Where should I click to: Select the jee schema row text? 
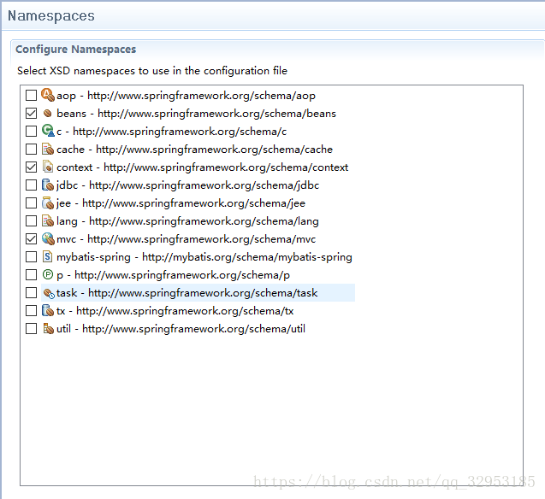pyautogui.click(x=181, y=203)
